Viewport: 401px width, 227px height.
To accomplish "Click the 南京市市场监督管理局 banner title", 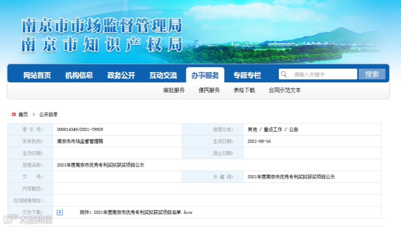I will 102,25.
